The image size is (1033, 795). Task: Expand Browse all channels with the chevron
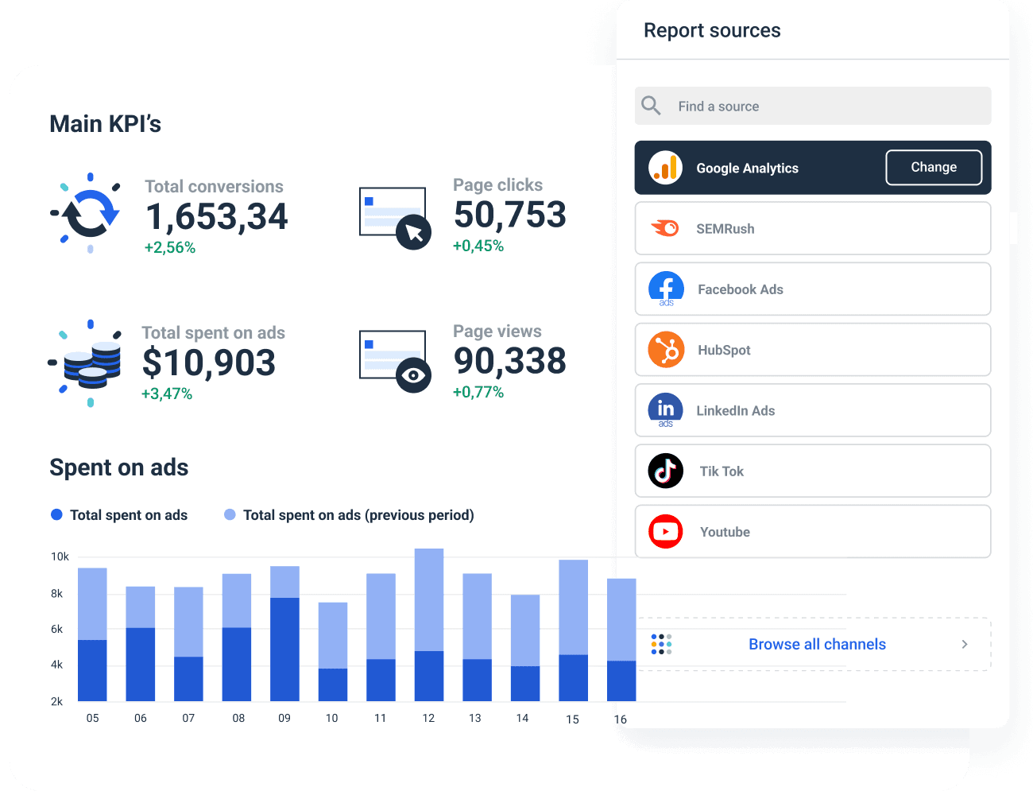click(964, 644)
